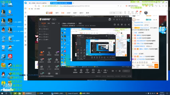Send chat message with orange 发送 button
170x95 pixels.
coord(156,66)
